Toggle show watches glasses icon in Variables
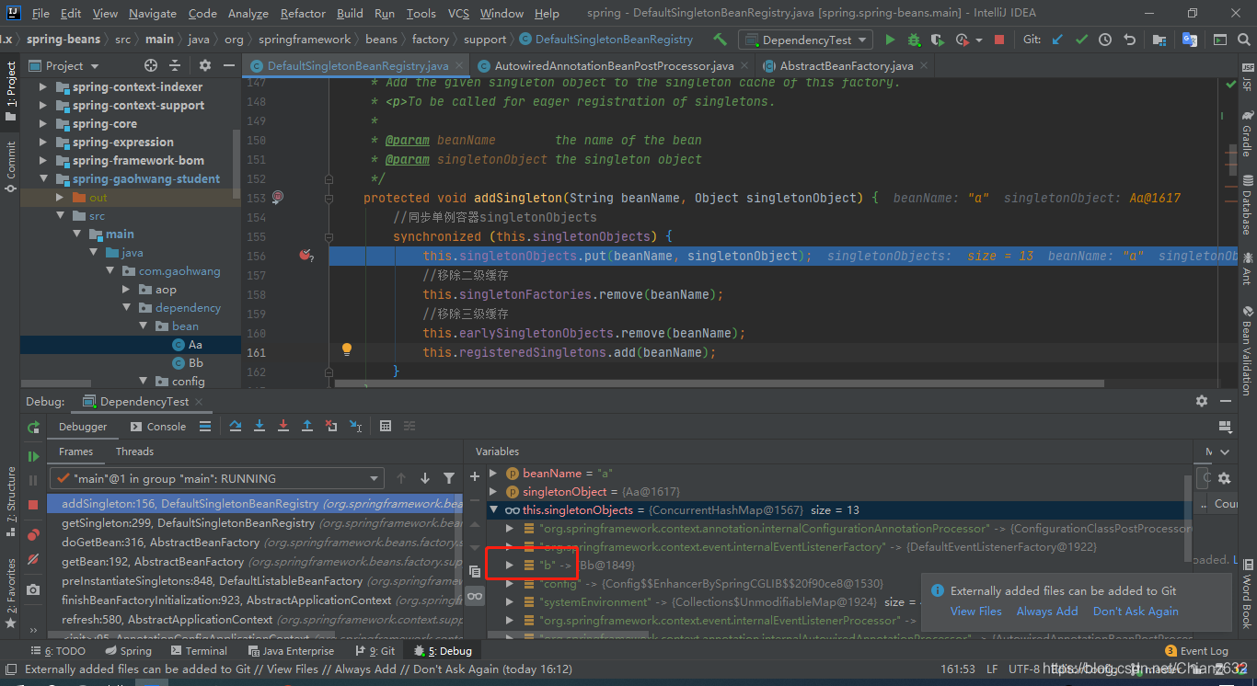 [x=475, y=596]
